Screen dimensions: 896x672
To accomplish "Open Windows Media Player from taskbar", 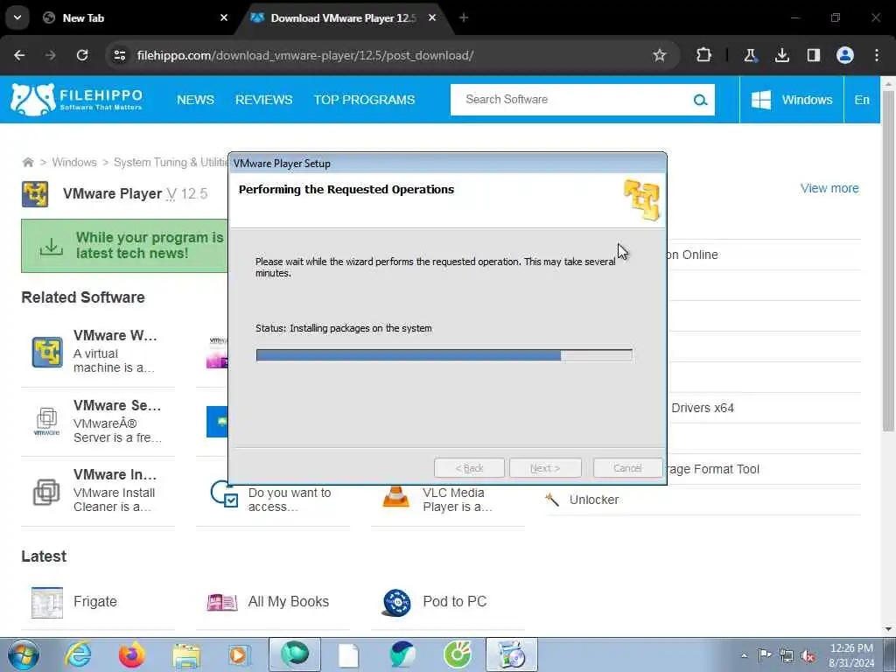I will click(x=240, y=654).
